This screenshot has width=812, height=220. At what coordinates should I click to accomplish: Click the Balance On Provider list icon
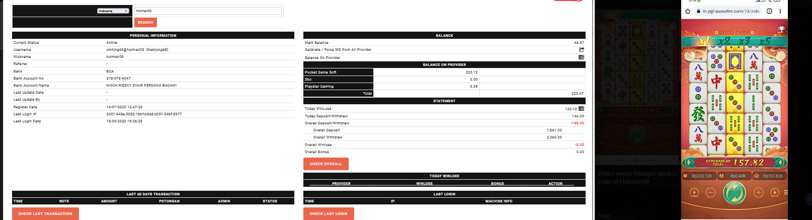(x=582, y=57)
